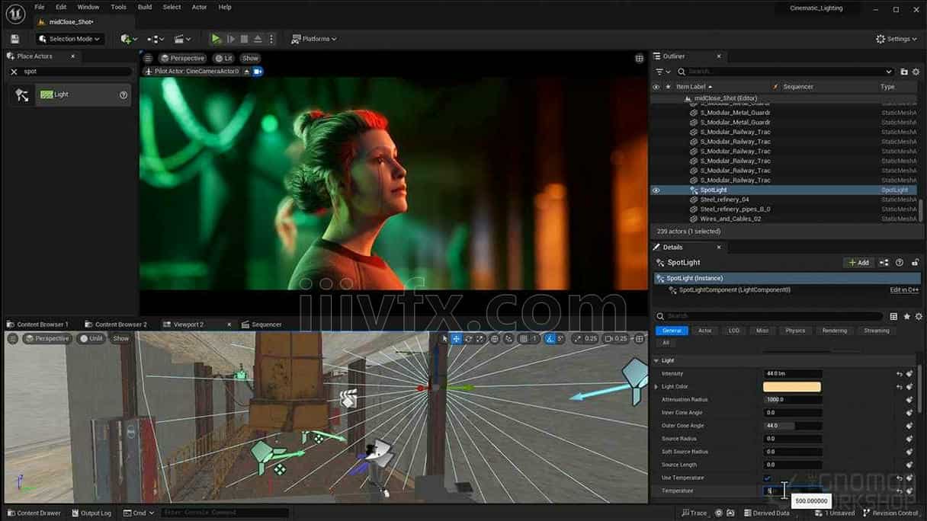Screen dimensions: 927x521
Task: Click the Add component button
Action: click(858, 263)
